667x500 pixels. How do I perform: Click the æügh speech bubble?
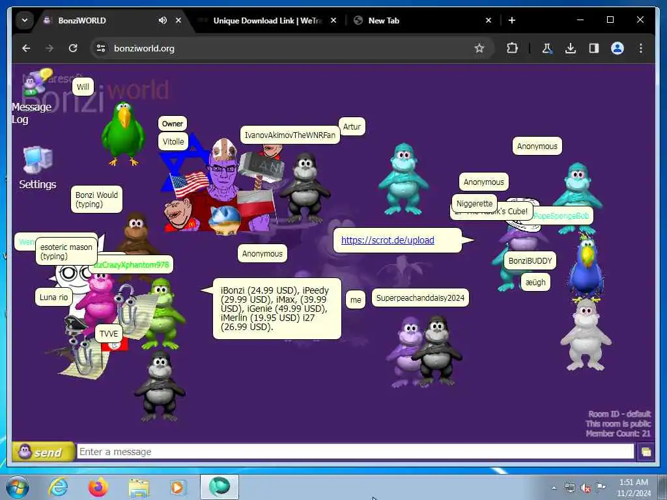535,282
